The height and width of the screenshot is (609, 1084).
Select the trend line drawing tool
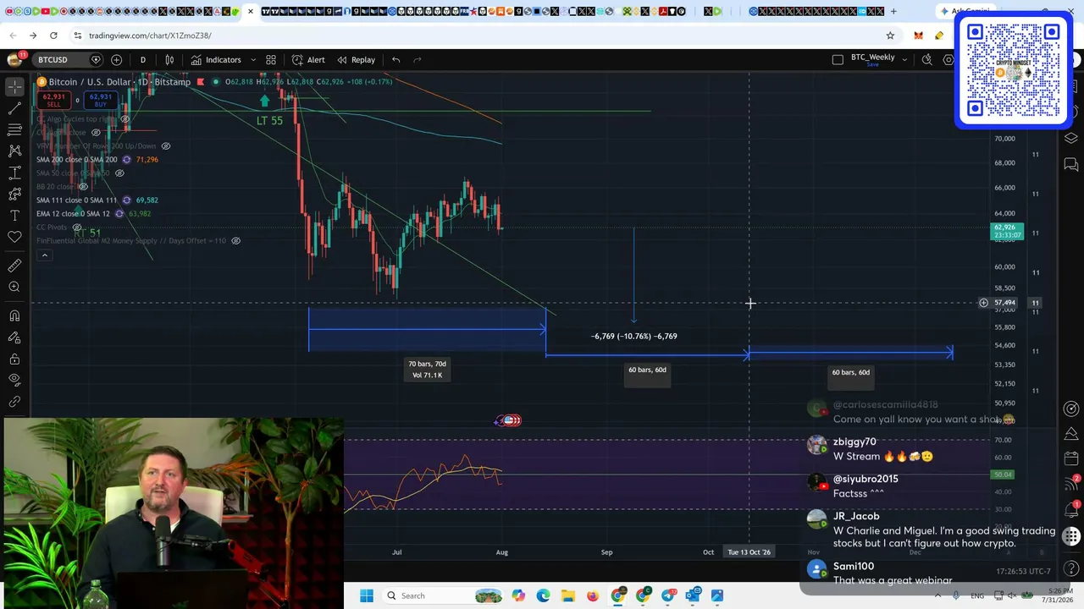14,108
